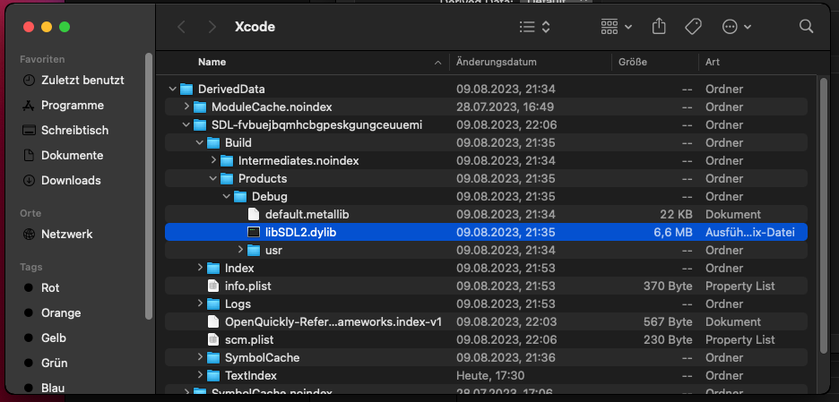Select the red tag Rot
The height and width of the screenshot is (402, 839).
tap(50, 288)
